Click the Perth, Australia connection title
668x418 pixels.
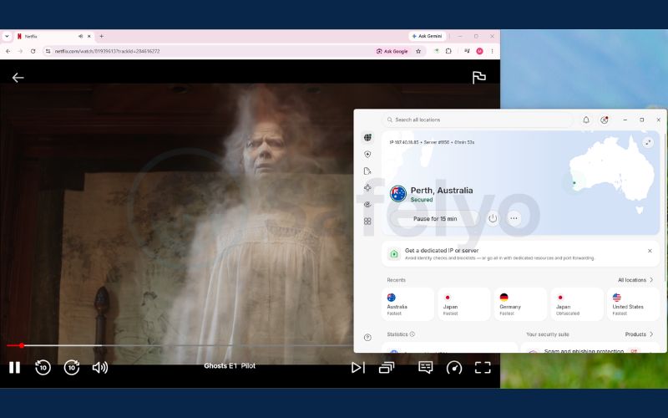click(442, 191)
